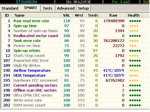Sort by the VAL column header
The height and width of the screenshot is (112, 150).
pos(67,15)
